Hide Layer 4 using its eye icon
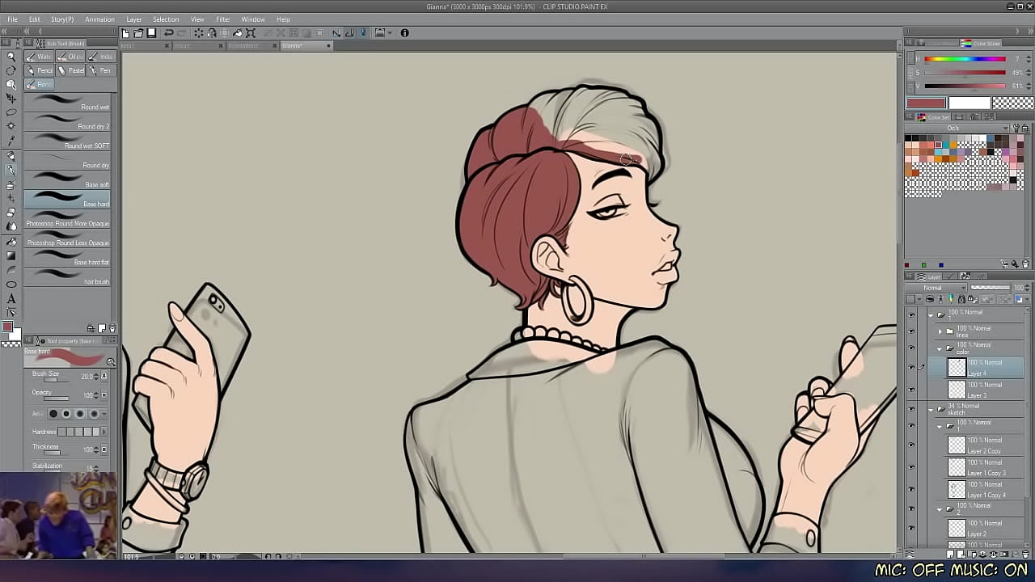The height and width of the screenshot is (582, 1035). point(911,367)
